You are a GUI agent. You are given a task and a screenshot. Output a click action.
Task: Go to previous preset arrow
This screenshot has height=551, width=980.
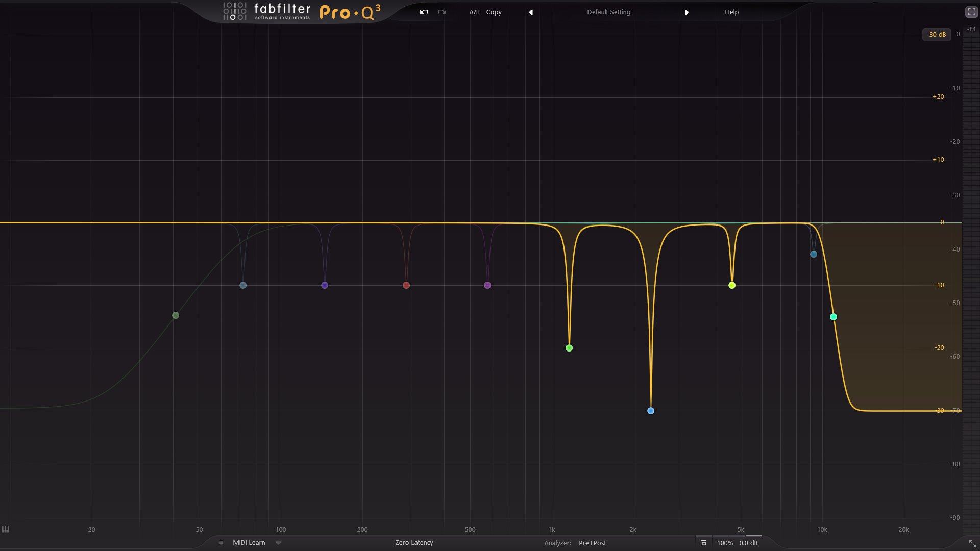tap(531, 12)
